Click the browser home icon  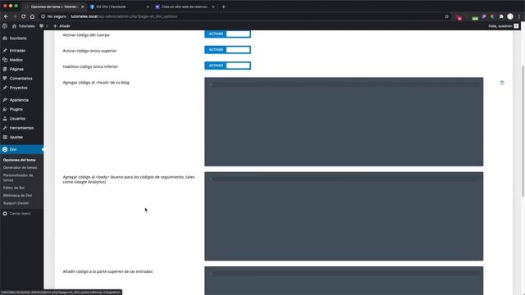coord(32,16)
